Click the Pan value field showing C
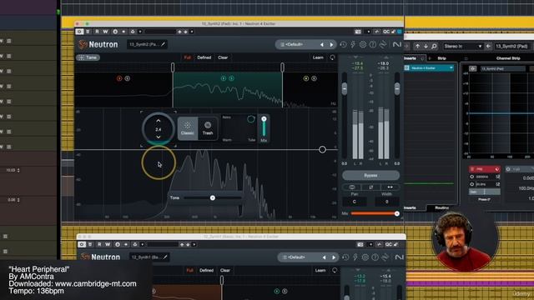The width and height of the screenshot is (534, 300). [x=355, y=202]
